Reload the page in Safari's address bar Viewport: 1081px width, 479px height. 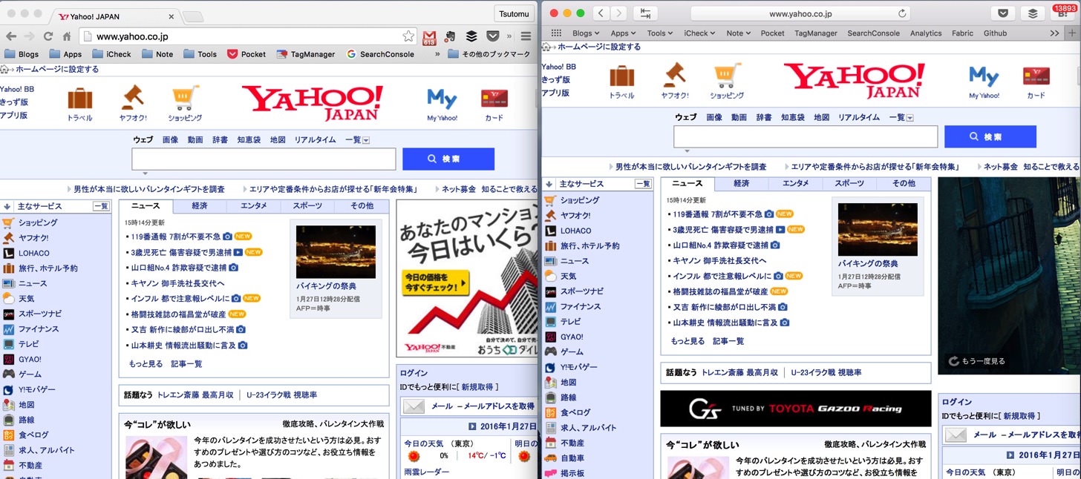coord(902,13)
